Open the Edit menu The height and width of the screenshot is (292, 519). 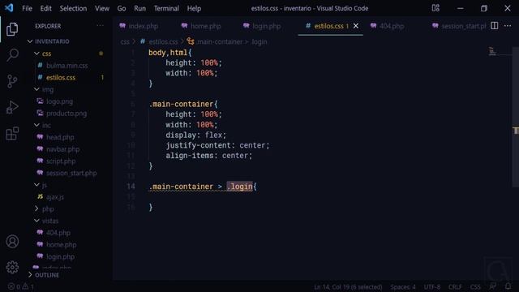pyautogui.click(x=45, y=8)
